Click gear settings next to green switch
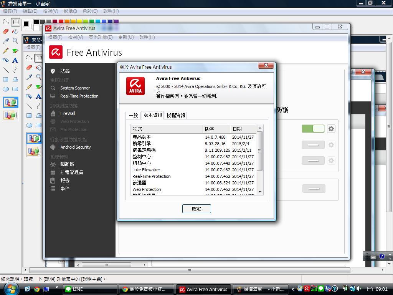Screen dimensions: 393x295 [331, 129]
